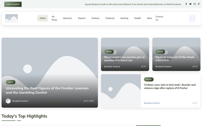The width and height of the screenshot is (202, 126).
Task: Open the Benjamin Sesko injury ticker headline
Action: (133, 4)
